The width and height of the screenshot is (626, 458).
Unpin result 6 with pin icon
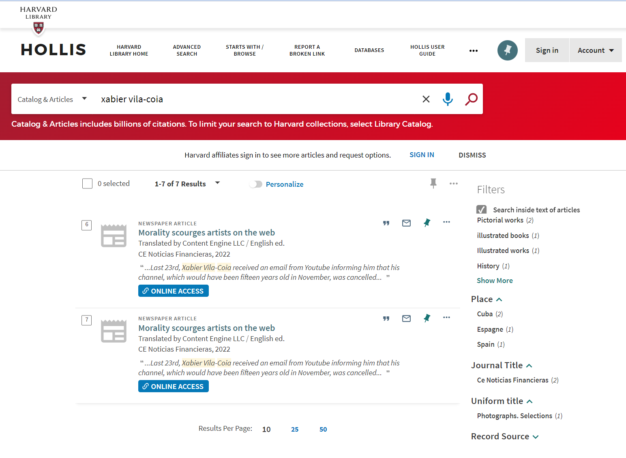coord(427,223)
